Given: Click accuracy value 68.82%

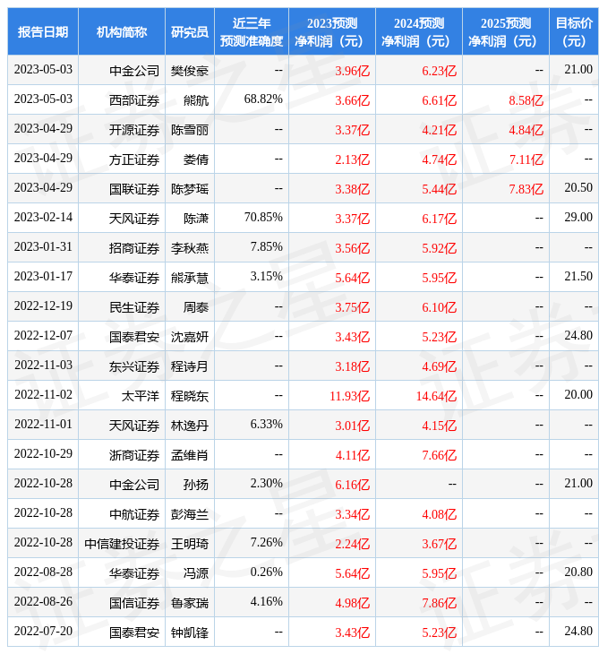Looking at the screenshot, I should pyautogui.click(x=263, y=99).
